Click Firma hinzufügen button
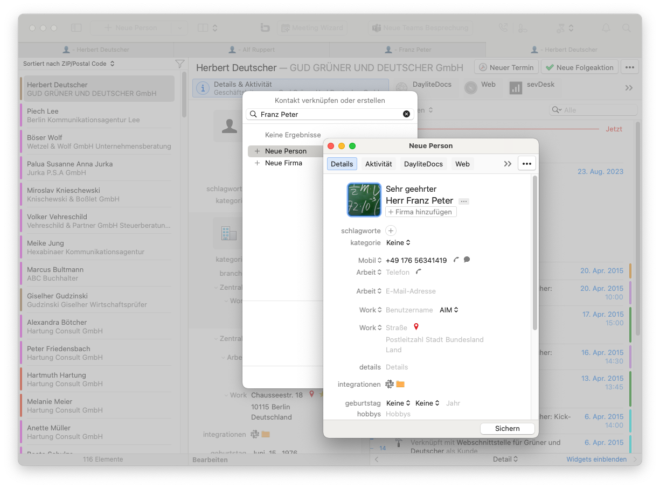The image size is (660, 488). tap(421, 212)
